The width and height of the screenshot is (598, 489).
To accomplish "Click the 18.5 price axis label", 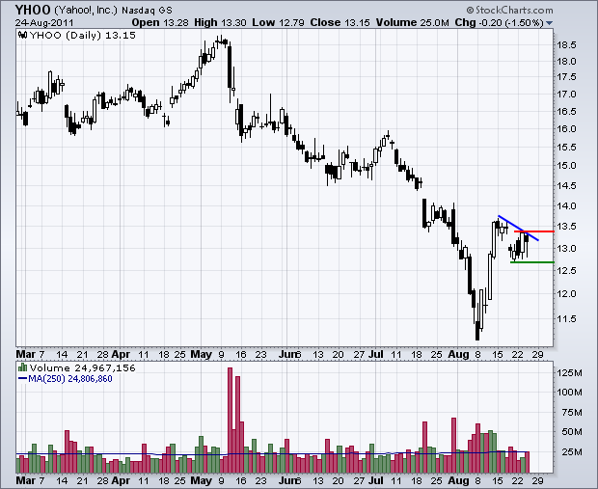I will [x=566, y=45].
